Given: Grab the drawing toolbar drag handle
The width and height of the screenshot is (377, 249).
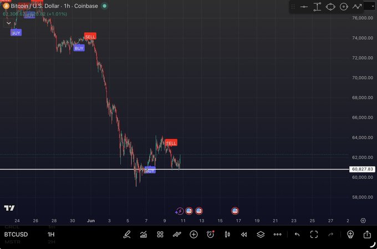Looking at the screenshot, I should pyautogui.click(x=293, y=7).
